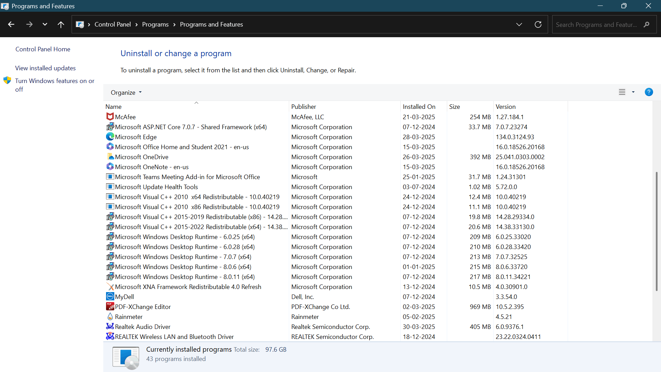Click the up-one-level navigation arrow
The height and width of the screenshot is (372, 661).
[61, 24]
